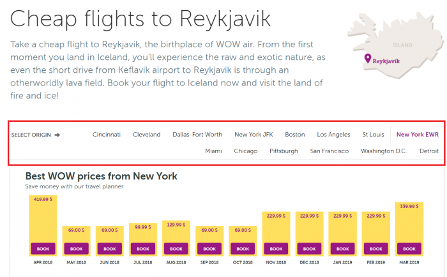
Task: Pick Boston from origin list
Action: [x=295, y=135]
